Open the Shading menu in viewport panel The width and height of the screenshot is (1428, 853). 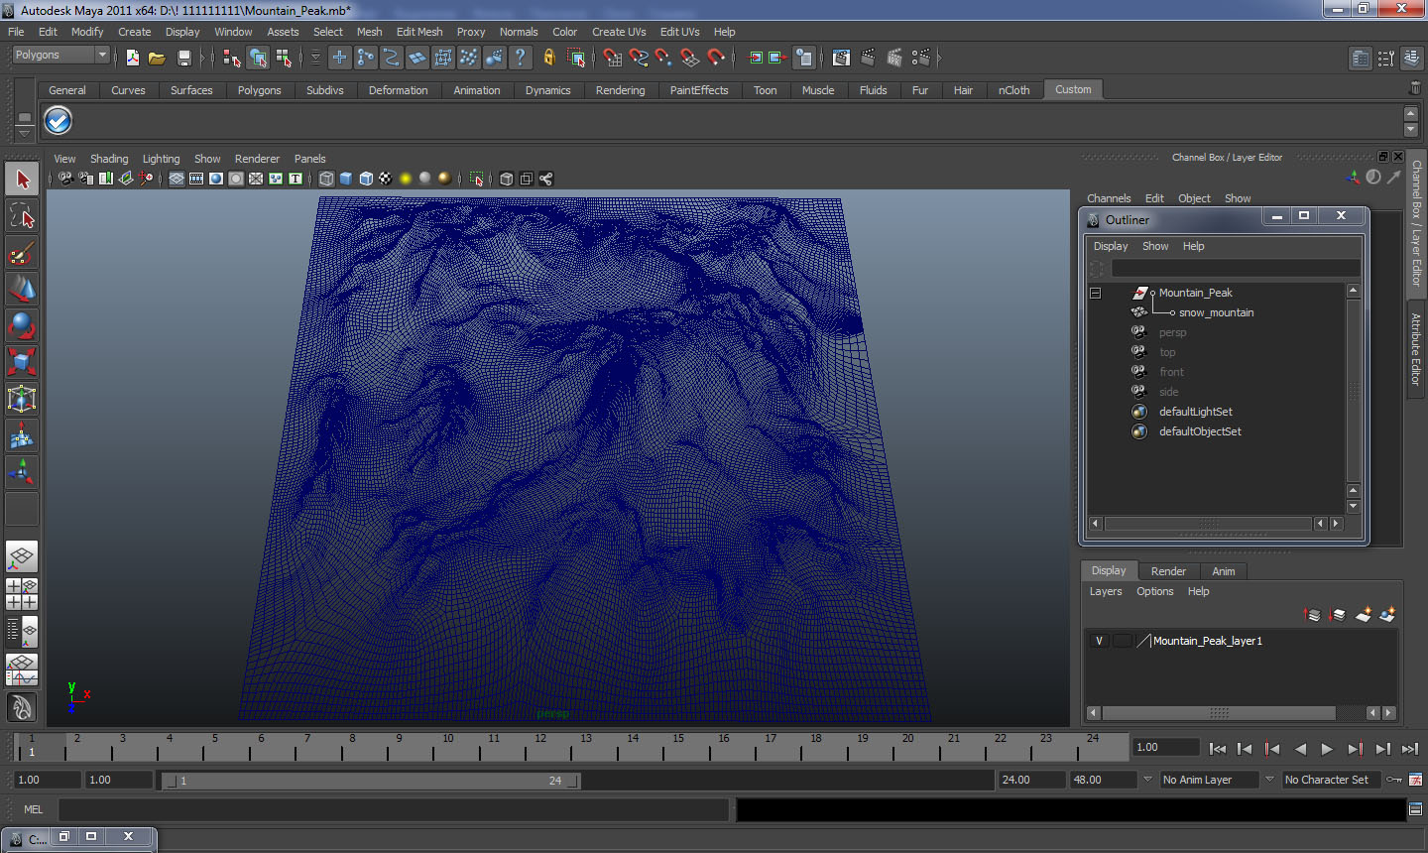coord(109,159)
